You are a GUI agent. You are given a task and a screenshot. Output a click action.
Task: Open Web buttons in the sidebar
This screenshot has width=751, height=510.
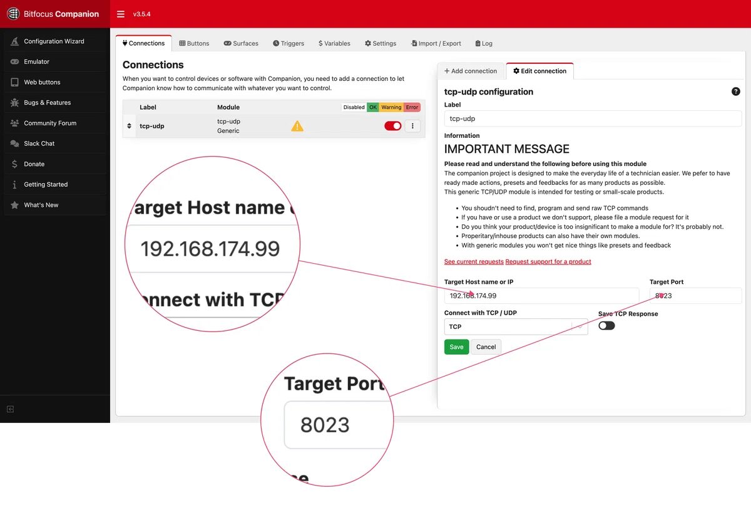point(55,82)
